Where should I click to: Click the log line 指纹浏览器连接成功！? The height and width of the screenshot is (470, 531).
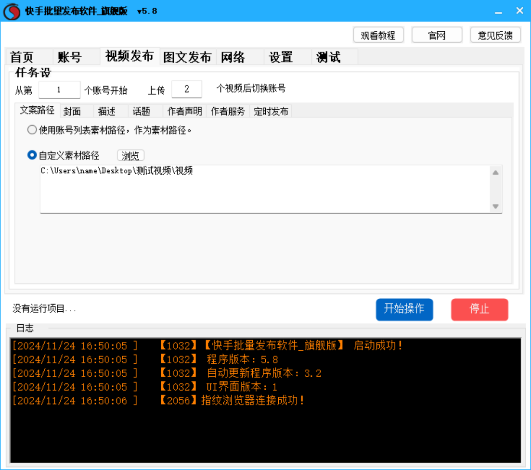tap(158, 401)
